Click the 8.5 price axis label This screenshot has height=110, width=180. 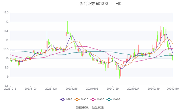click(6, 86)
